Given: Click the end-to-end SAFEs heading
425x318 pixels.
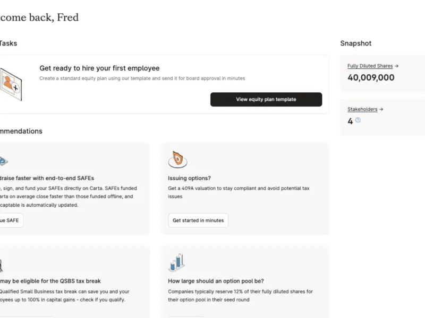Looking at the screenshot, I should (x=47, y=178).
